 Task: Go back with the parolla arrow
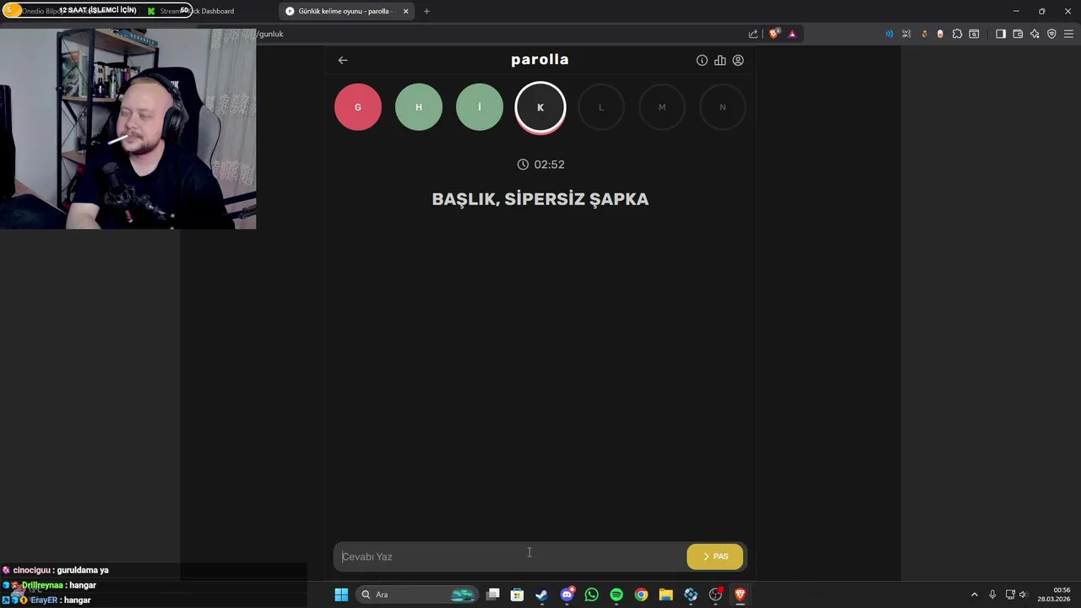point(342,60)
